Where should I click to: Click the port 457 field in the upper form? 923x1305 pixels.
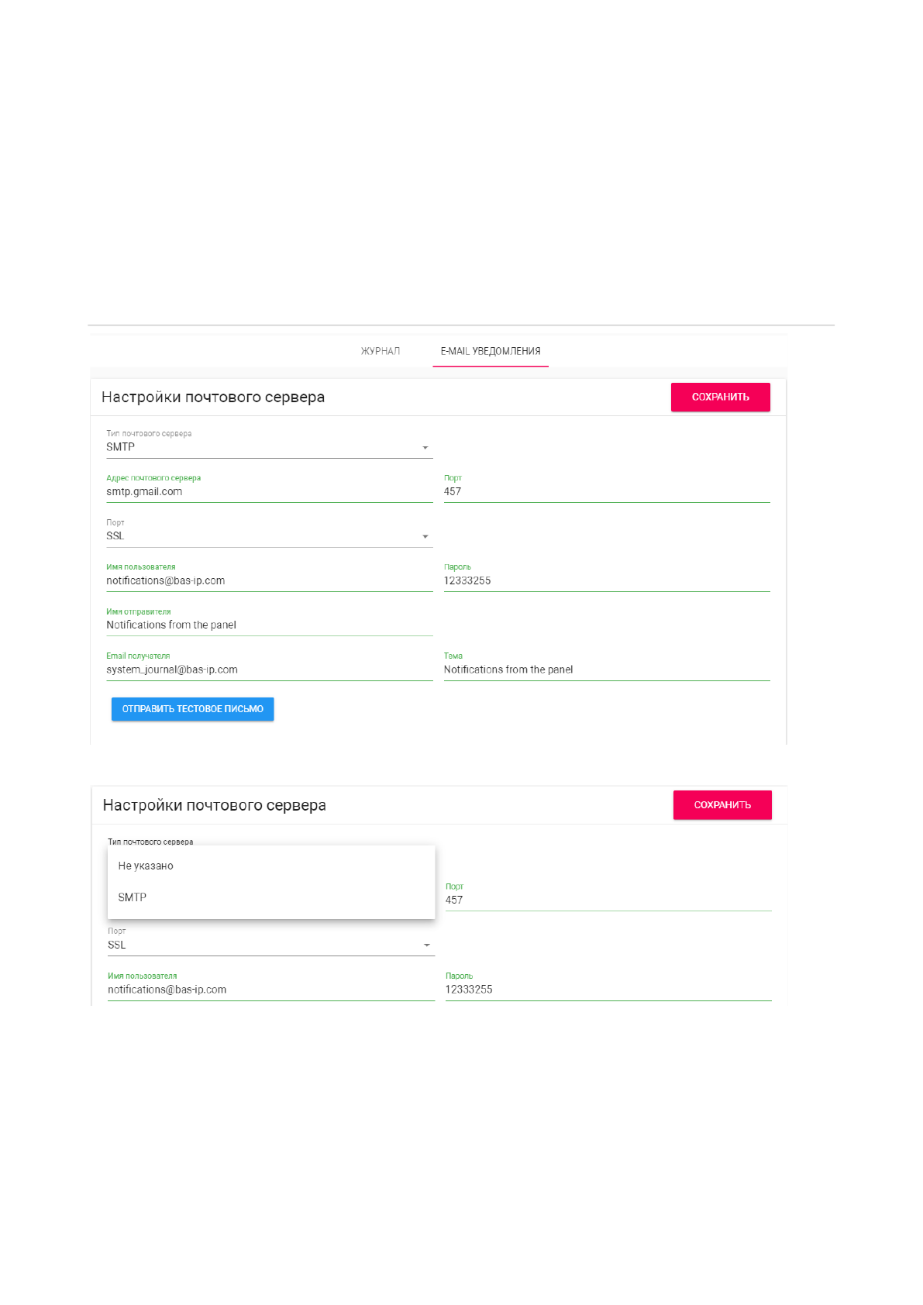[606, 492]
